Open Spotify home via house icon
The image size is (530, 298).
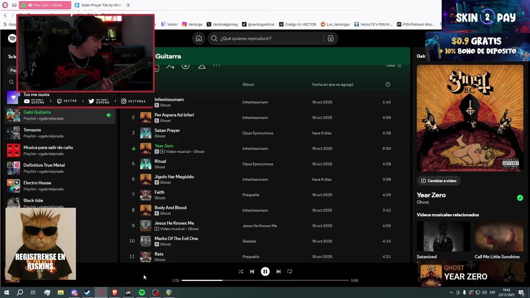tap(199, 38)
